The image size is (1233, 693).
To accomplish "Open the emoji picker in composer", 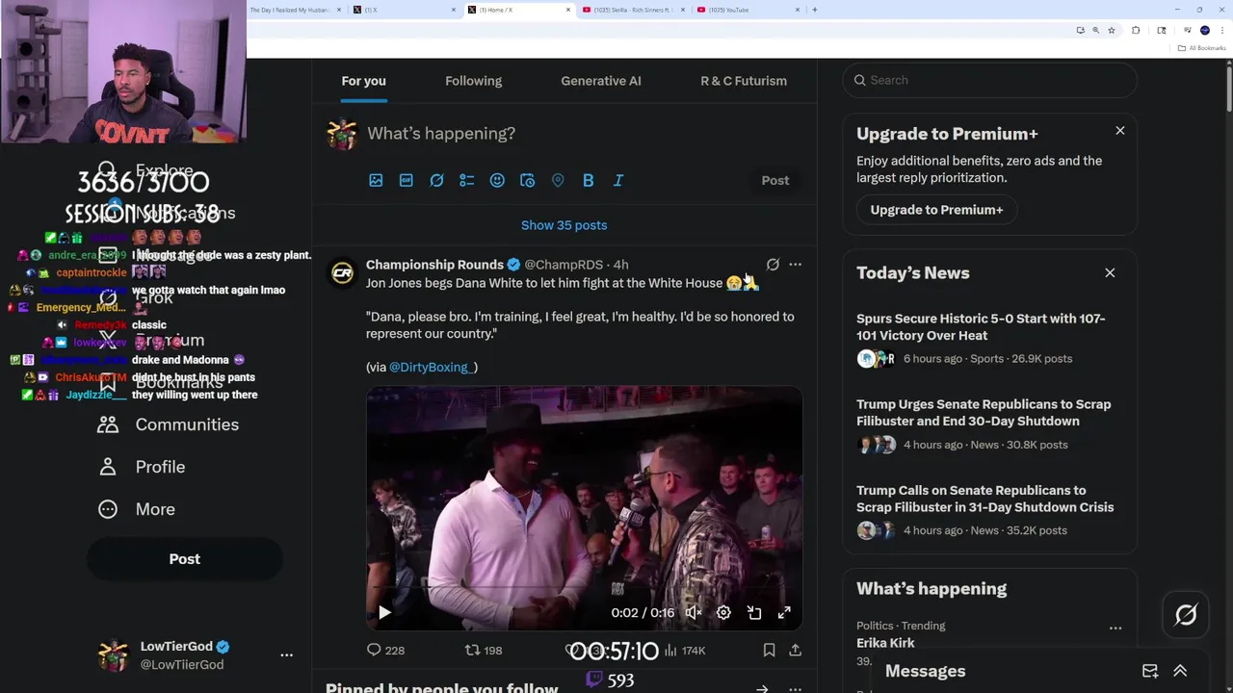I will (497, 180).
